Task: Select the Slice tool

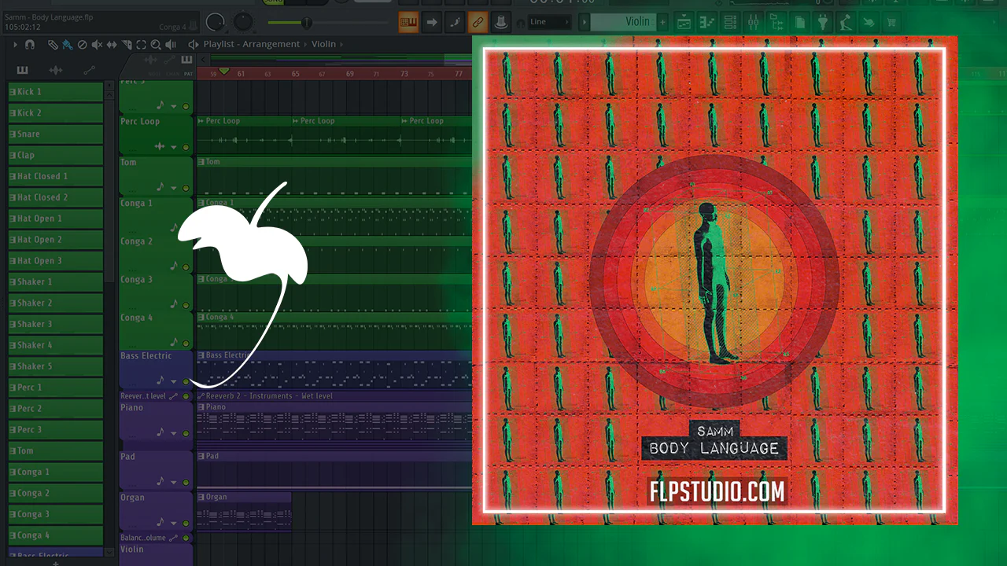Action: click(x=127, y=45)
